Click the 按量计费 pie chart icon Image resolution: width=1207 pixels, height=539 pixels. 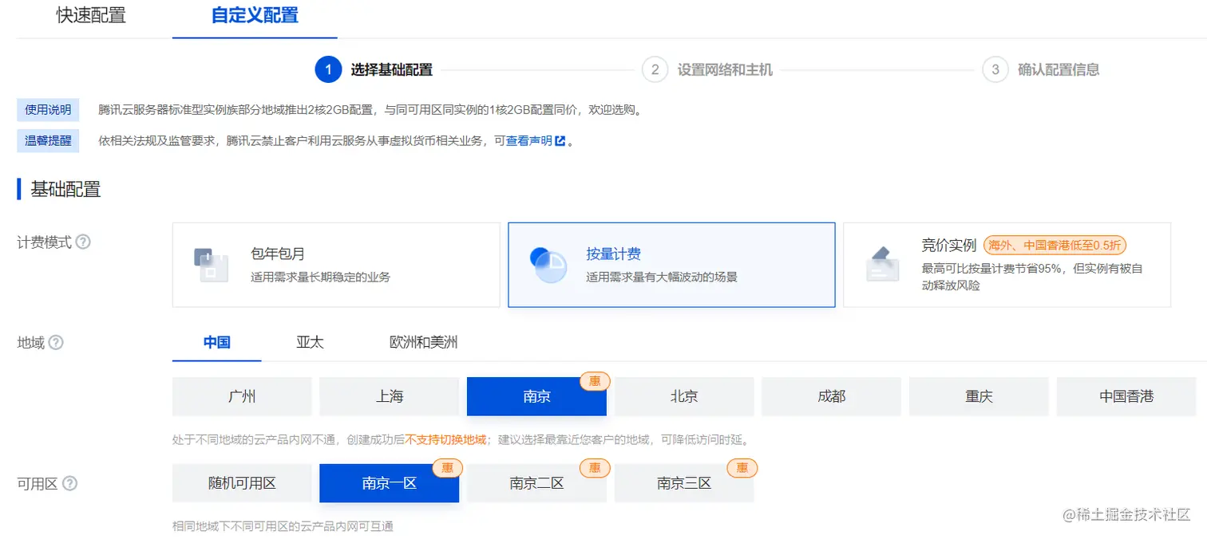coord(548,266)
